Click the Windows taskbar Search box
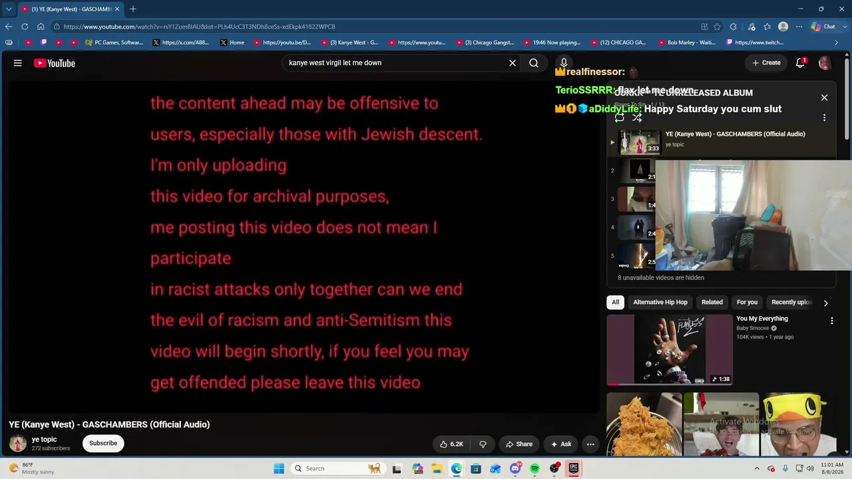The height and width of the screenshot is (479, 852). point(338,468)
